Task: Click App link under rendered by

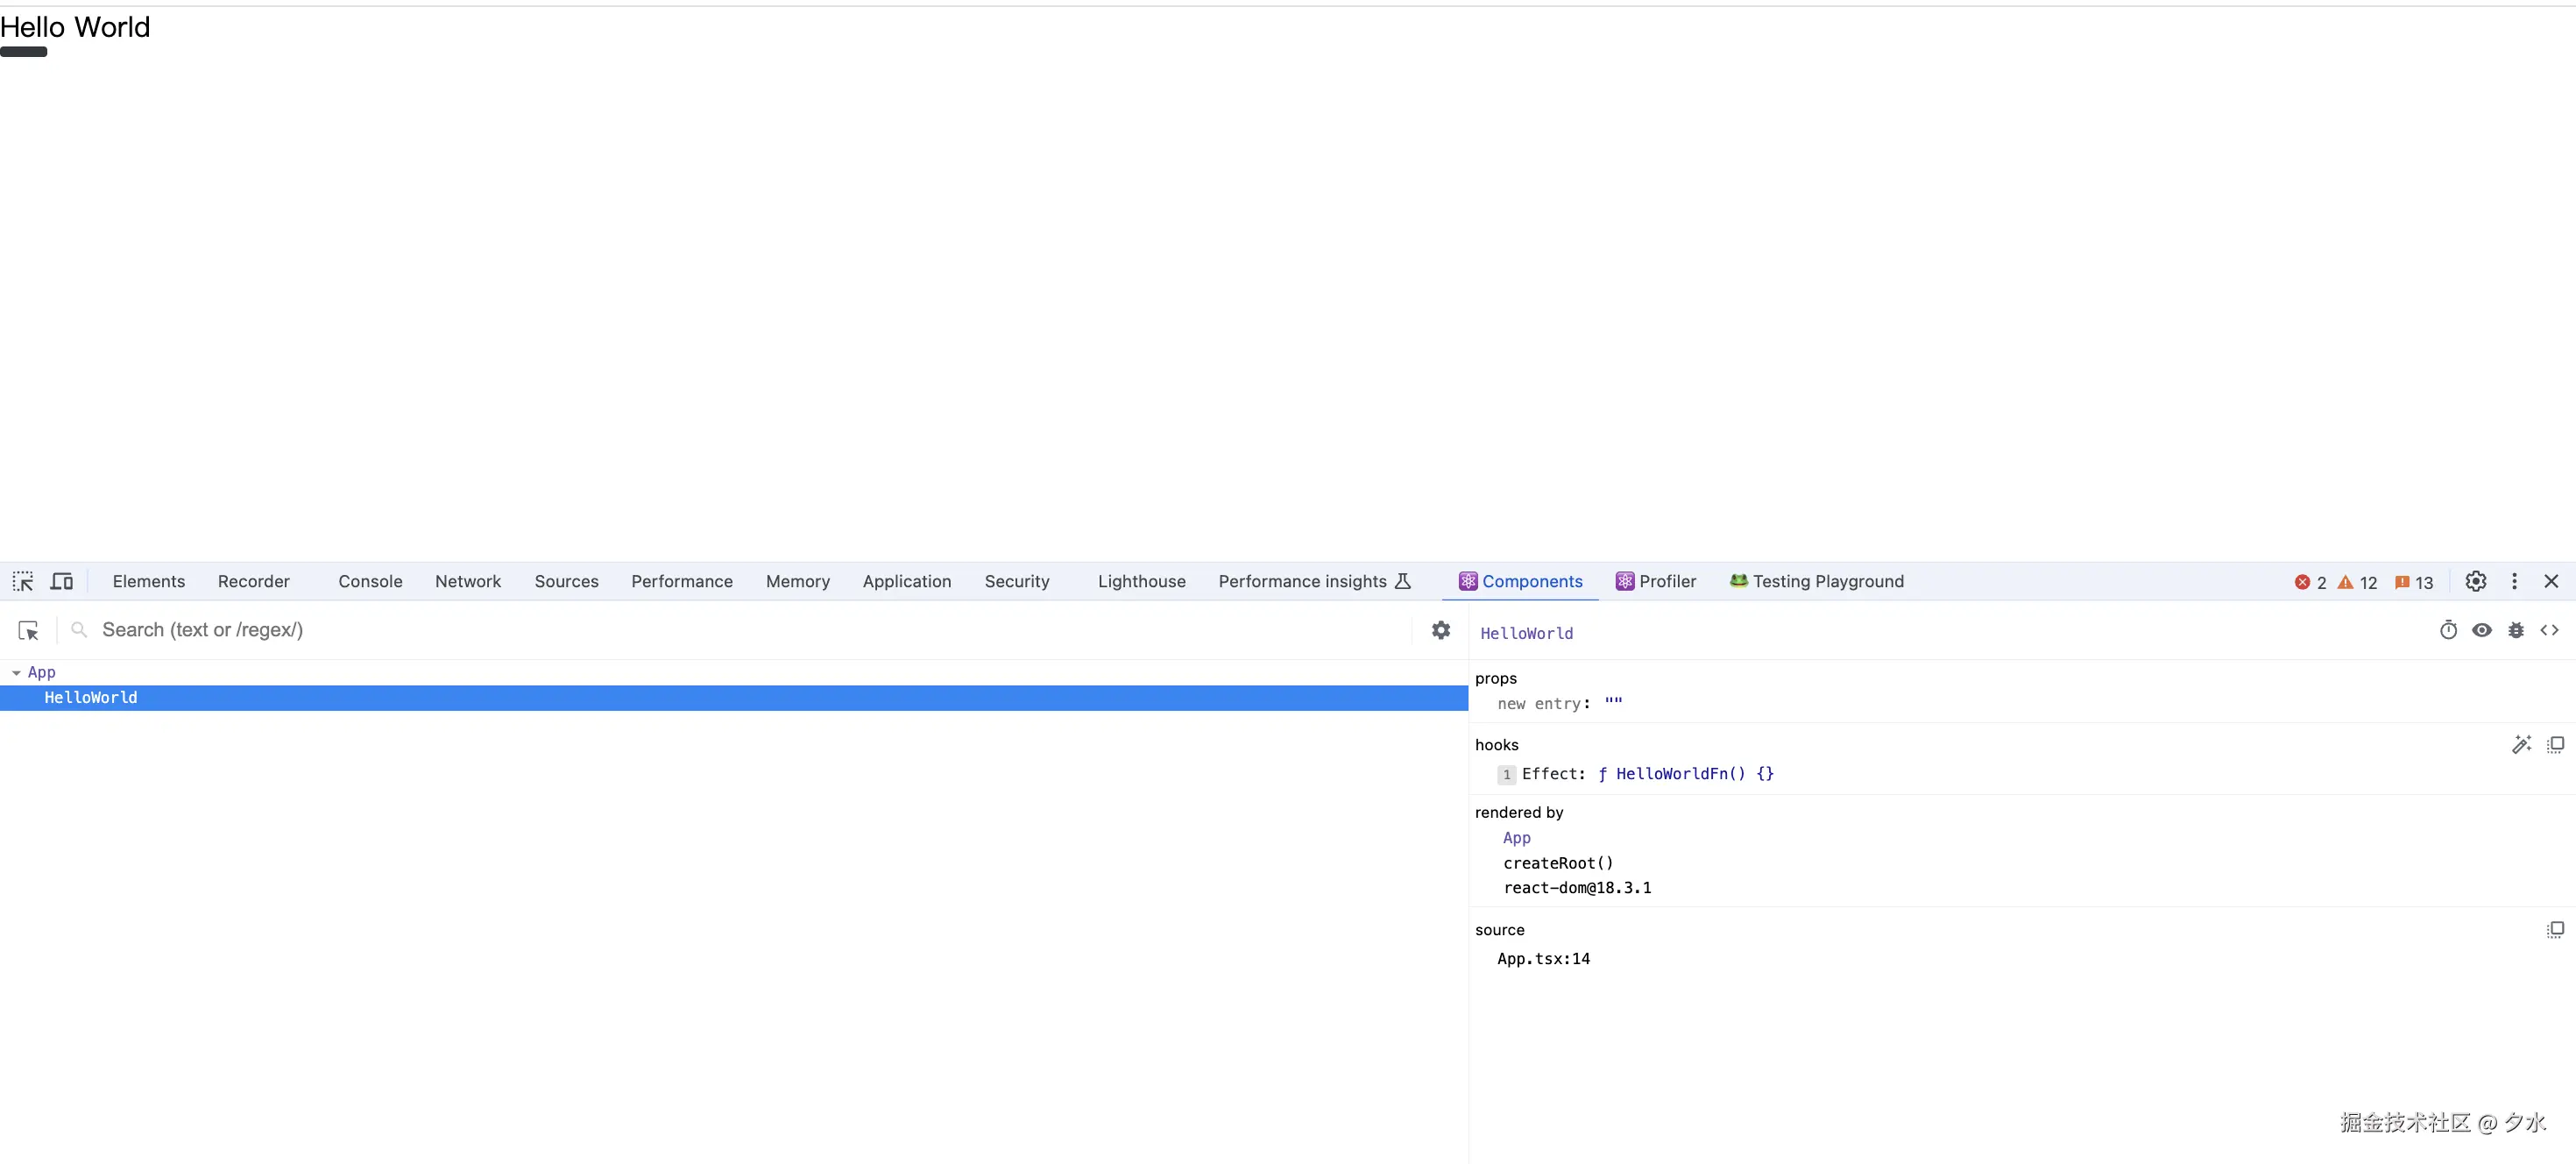Action: tap(1516, 838)
